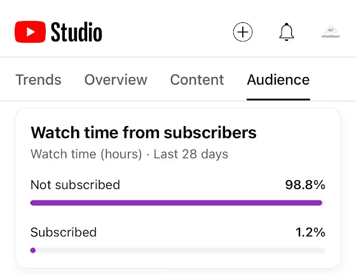Click the Watch time from subscribers heading
This screenshot has width=356, height=275.
pyautogui.click(x=144, y=132)
